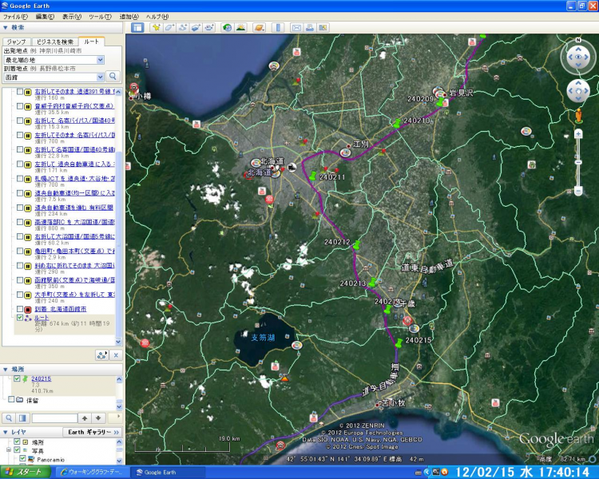Collapse the 場所 places panel
This screenshot has width=599, height=479.
pos(6,370)
